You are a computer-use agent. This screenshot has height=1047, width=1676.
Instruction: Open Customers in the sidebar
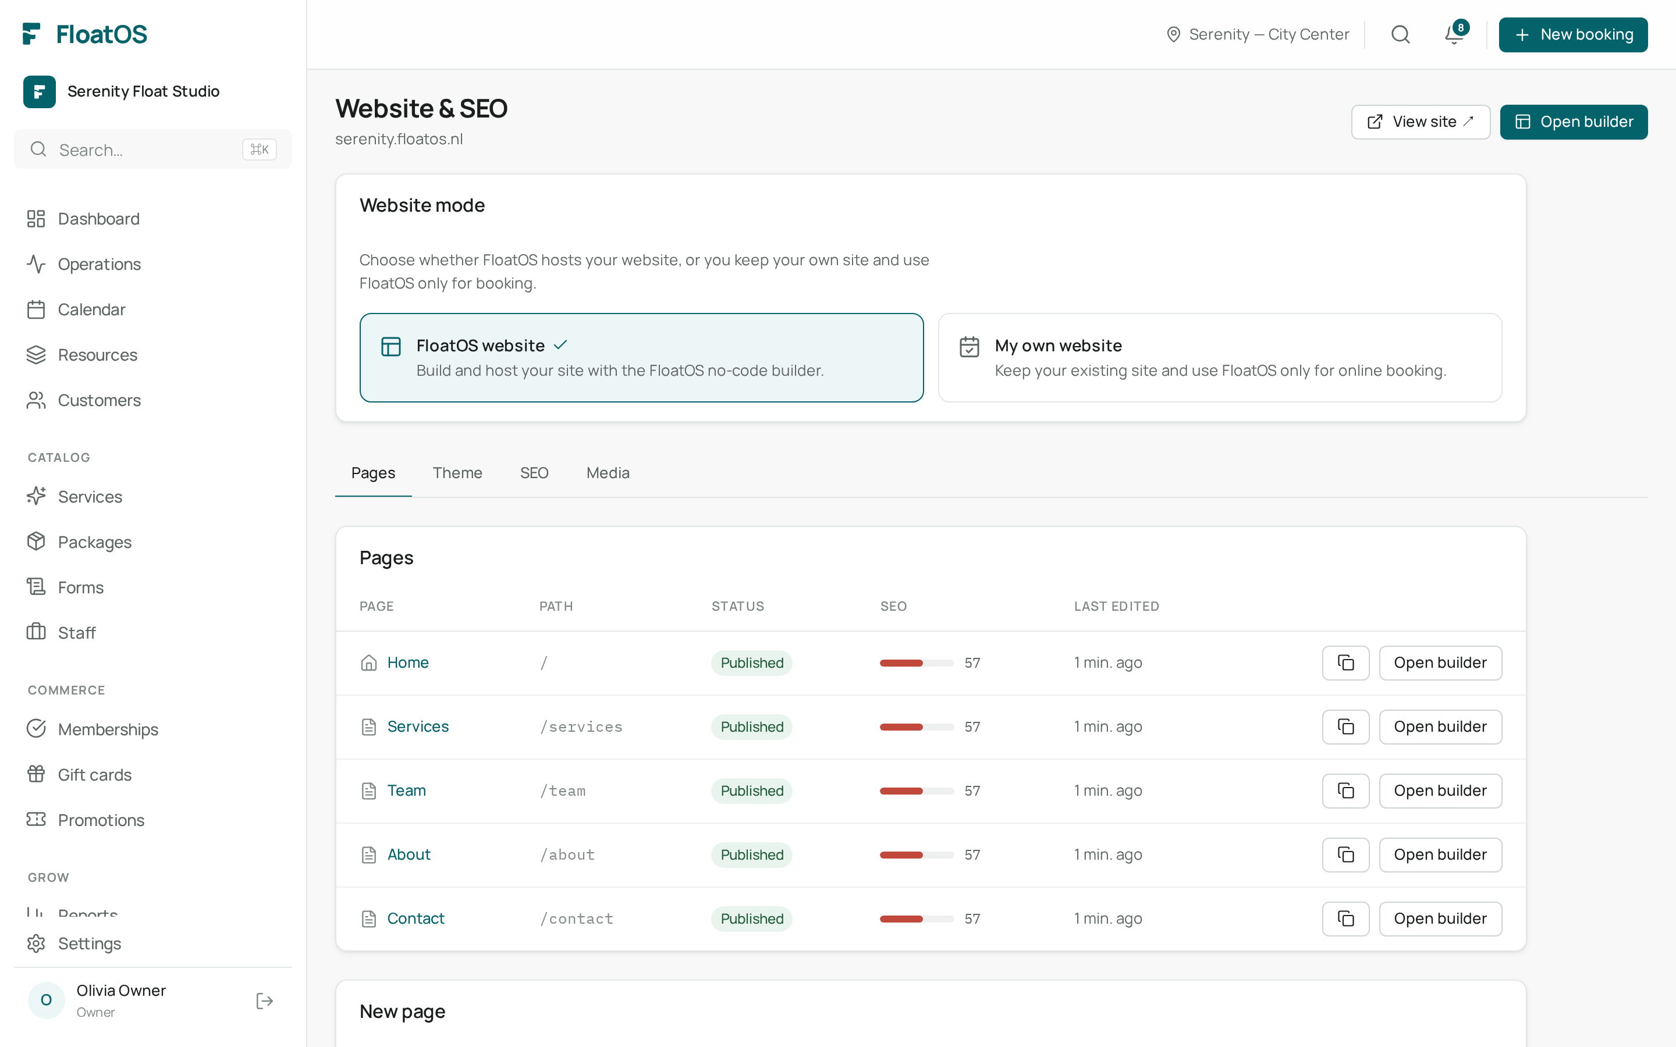point(153,400)
